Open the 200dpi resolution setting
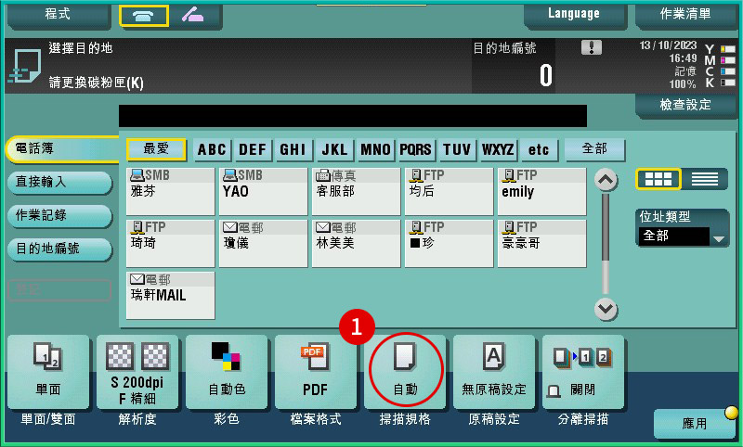Image resolution: width=743 pixels, height=447 pixels. (x=135, y=372)
